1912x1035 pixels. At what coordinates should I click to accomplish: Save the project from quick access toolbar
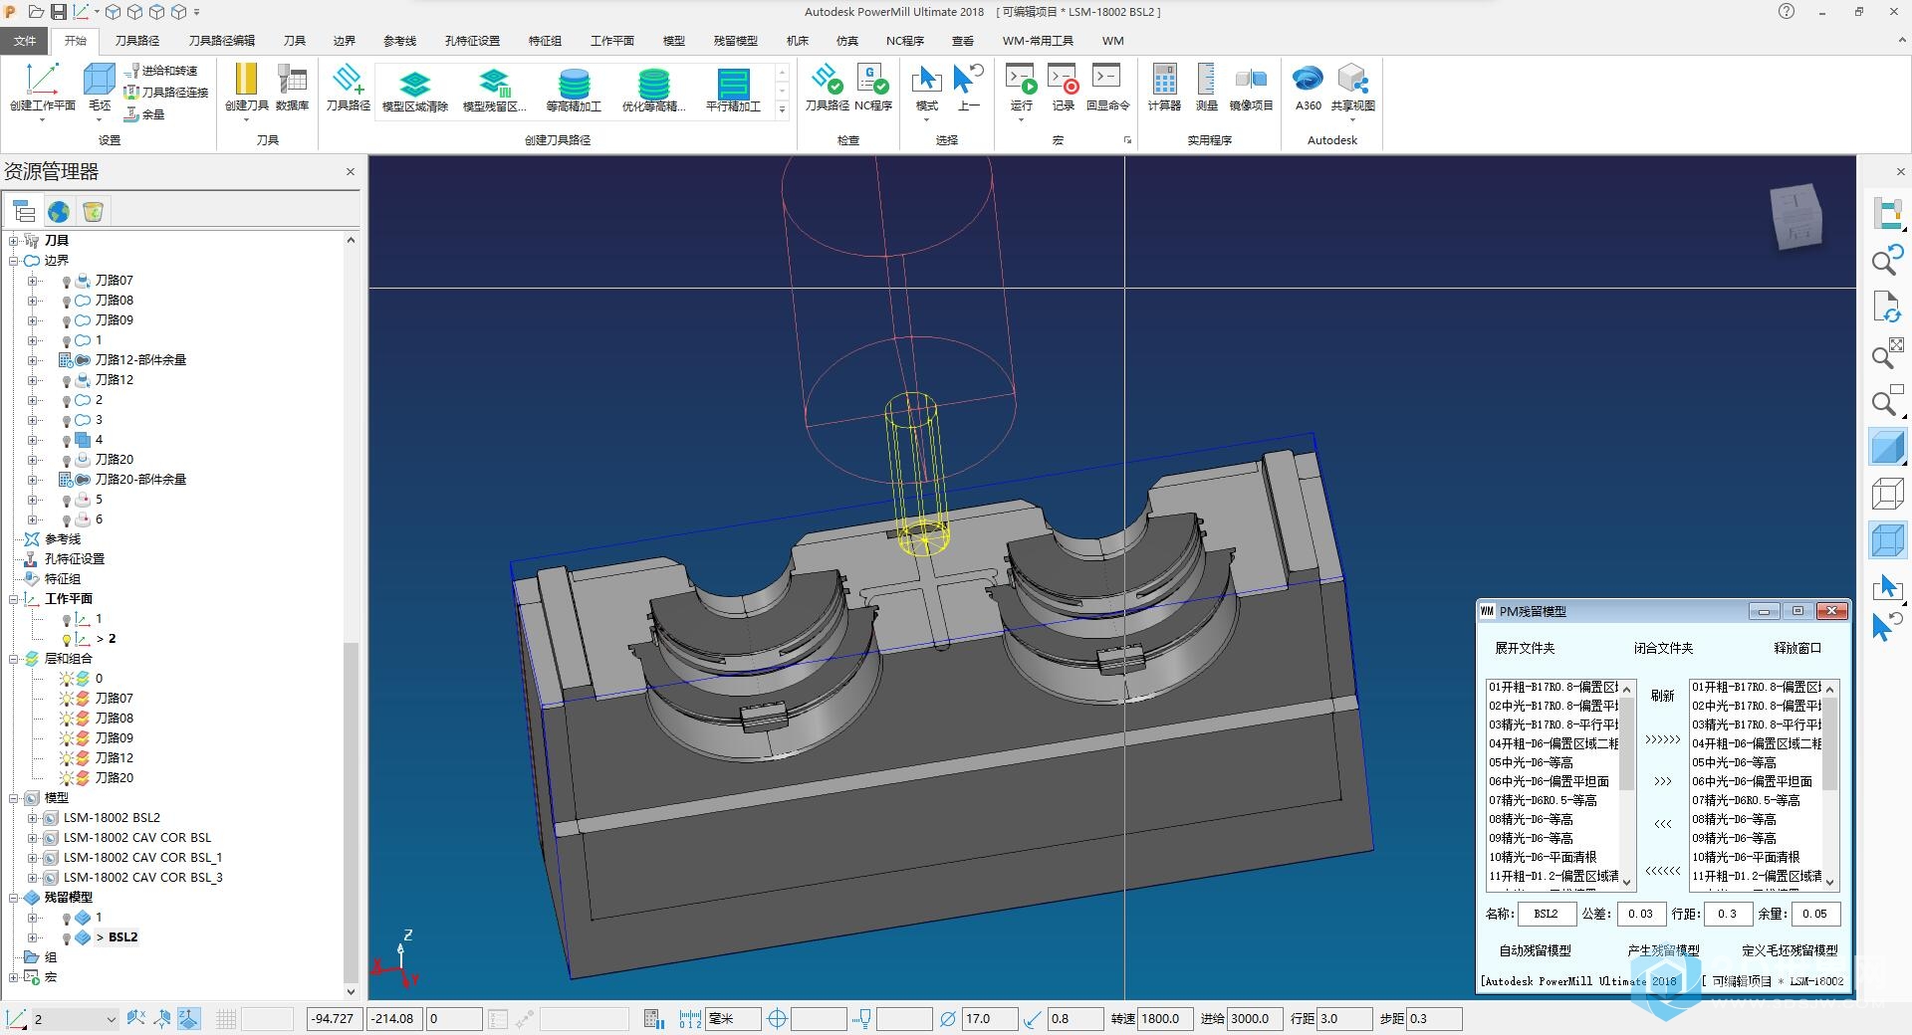click(59, 12)
